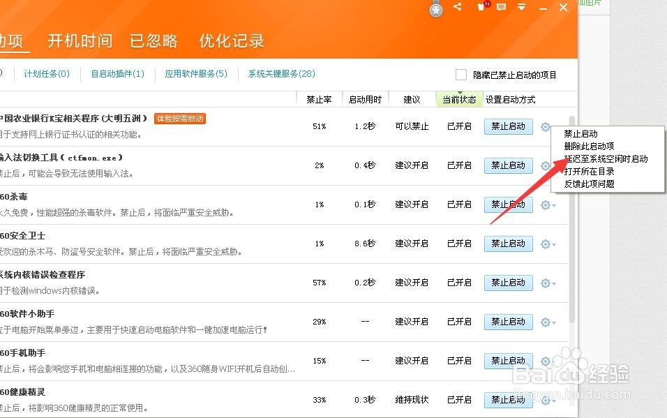Open the 系统关键服务(28) sub-tab

(x=282, y=74)
